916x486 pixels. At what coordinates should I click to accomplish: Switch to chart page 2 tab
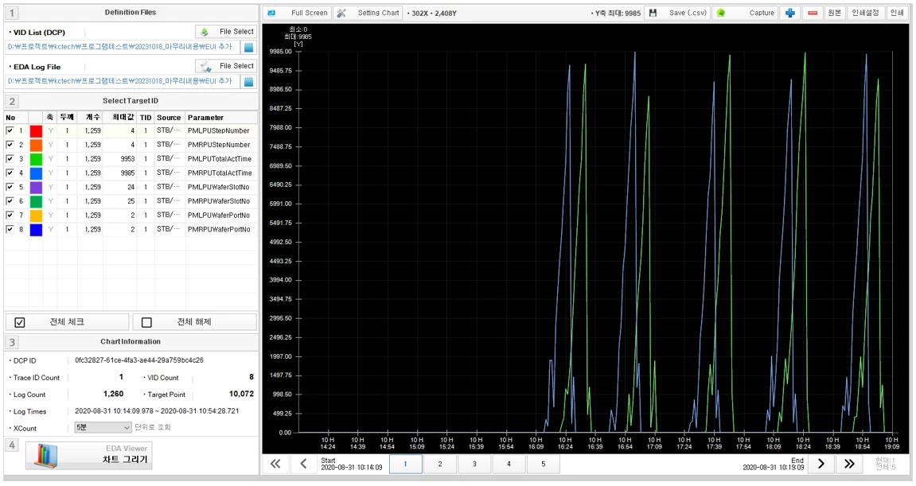pos(440,464)
